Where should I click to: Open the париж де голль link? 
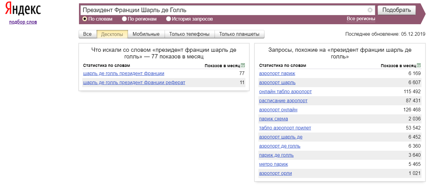tap(277, 155)
